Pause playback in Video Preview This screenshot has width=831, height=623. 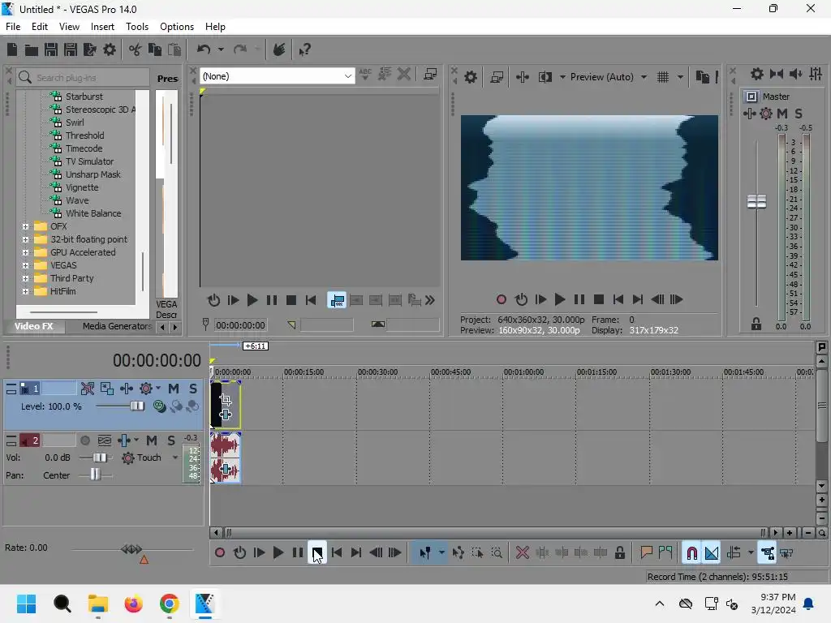(579, 300)
